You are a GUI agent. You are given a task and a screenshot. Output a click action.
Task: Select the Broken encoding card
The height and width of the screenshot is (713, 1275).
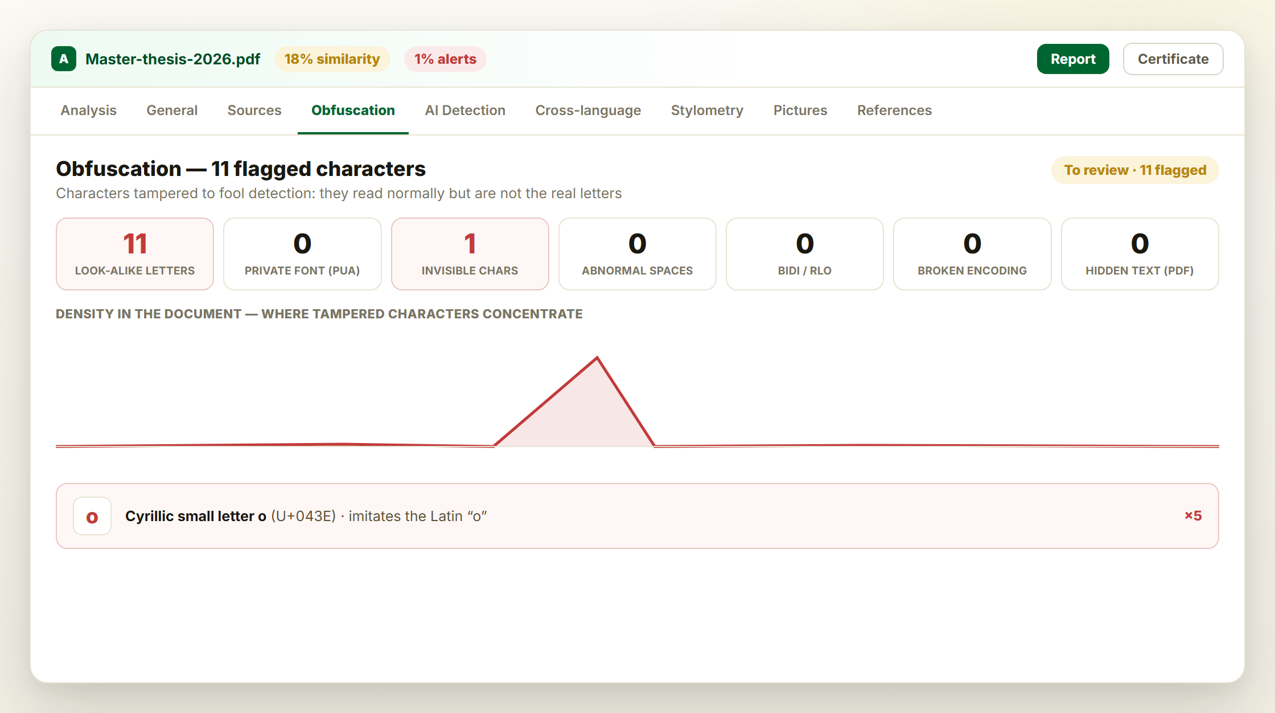[x=972, y=254]
